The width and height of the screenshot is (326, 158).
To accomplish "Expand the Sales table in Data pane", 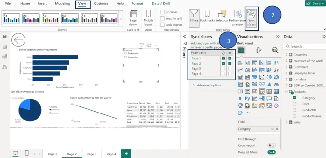I will coord(287,122).
